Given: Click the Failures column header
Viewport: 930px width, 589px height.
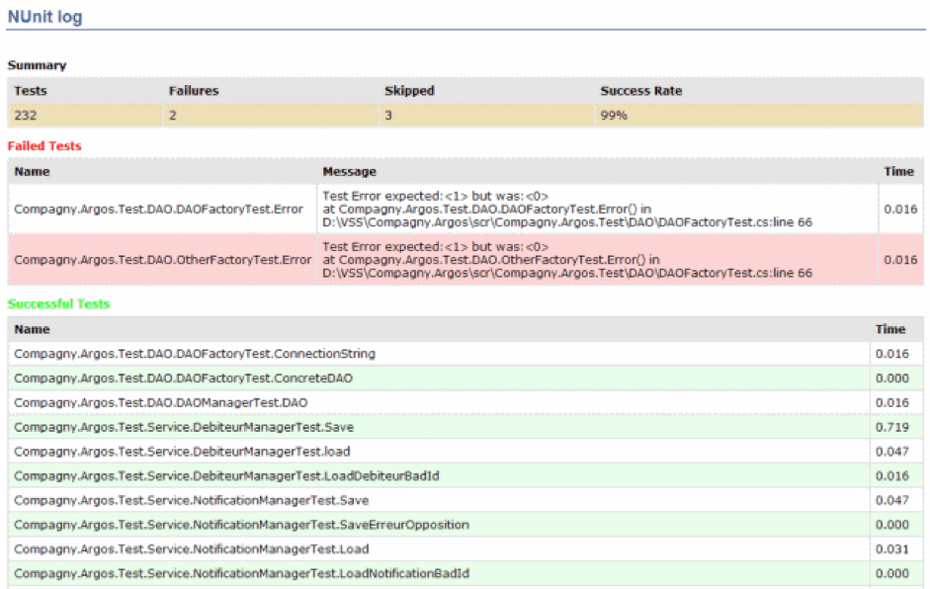Looking at the screenshot, I should point(194,91).
